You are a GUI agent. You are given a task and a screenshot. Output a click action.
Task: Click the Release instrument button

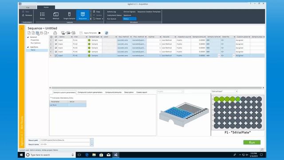(x=27, y=15)
